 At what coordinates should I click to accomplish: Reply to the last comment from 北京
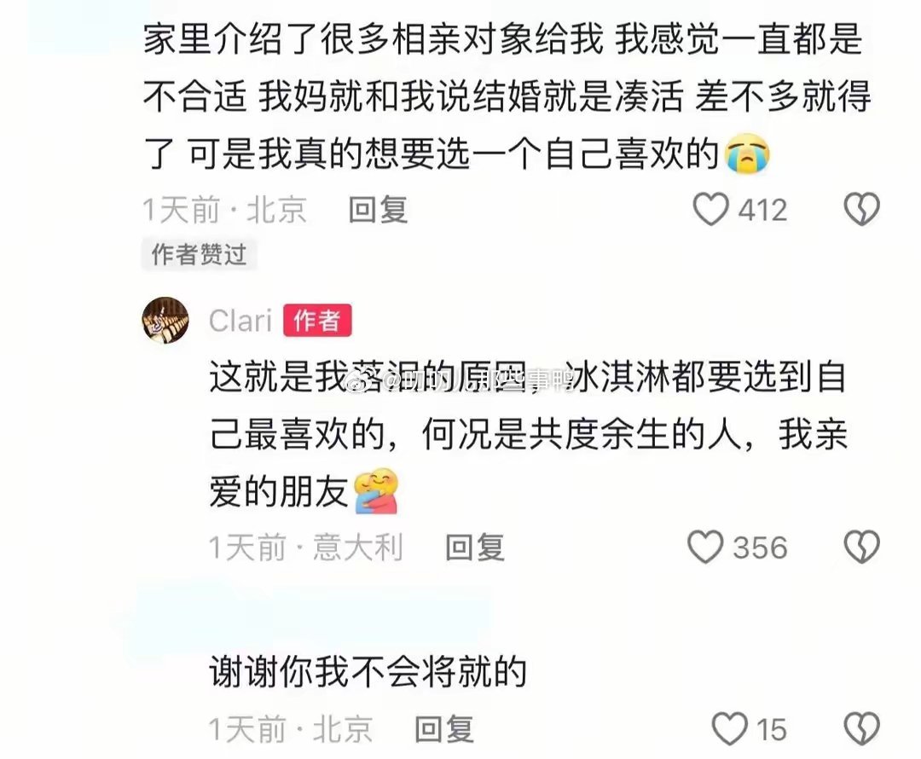pyautogui.click(x=444, y=730)
